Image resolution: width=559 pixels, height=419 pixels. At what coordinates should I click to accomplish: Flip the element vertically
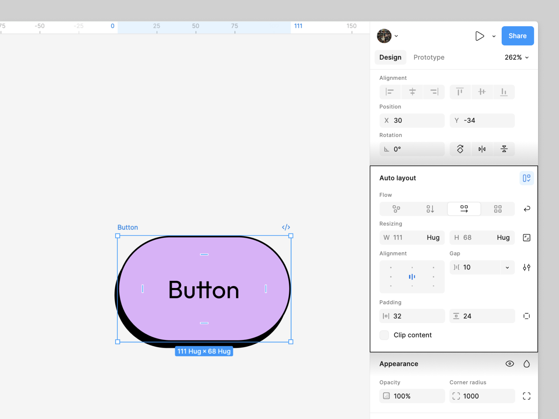(x=504, y=149)
